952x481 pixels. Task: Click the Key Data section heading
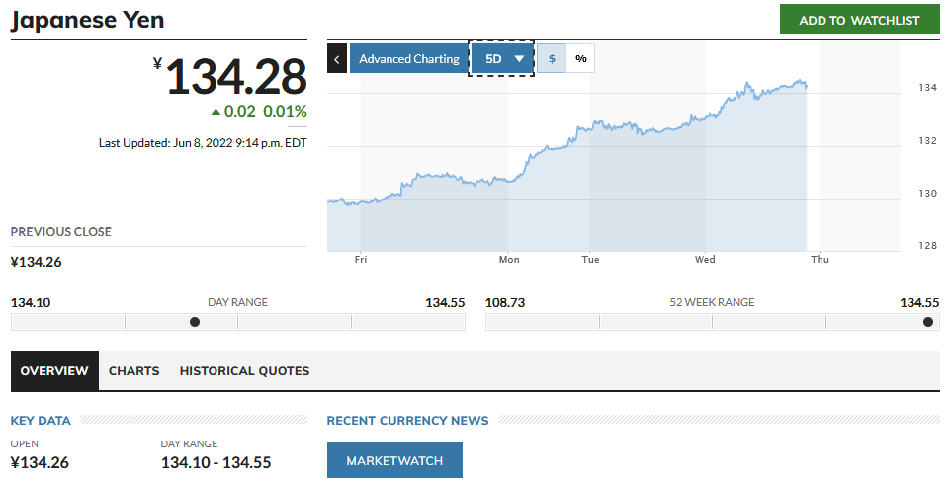[x=41, y=421]
